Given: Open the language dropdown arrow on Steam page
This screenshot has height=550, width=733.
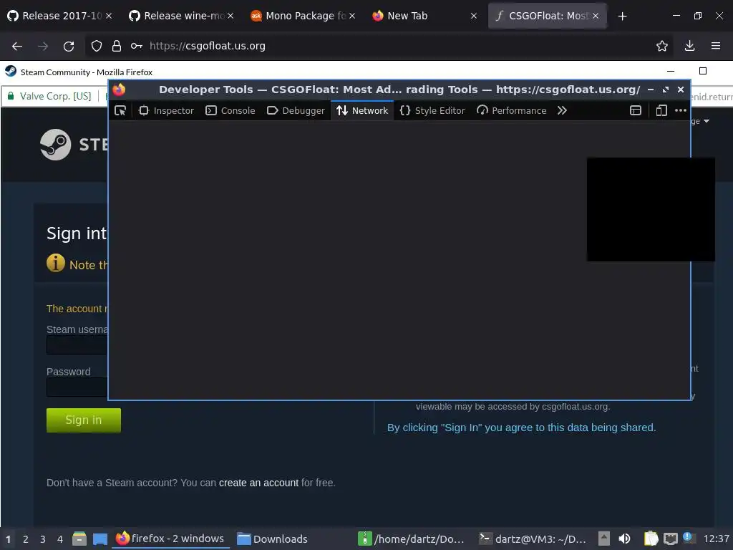Looking at the screenshot, I should [x=707, y=121].
